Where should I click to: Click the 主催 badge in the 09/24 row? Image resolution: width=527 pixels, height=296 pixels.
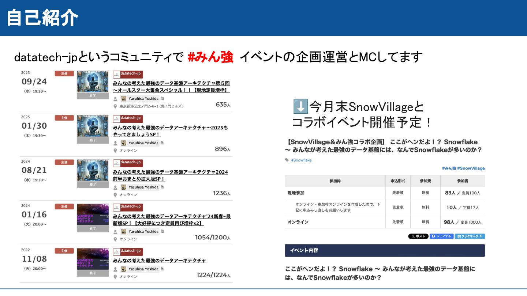click(x=64, y=73)
